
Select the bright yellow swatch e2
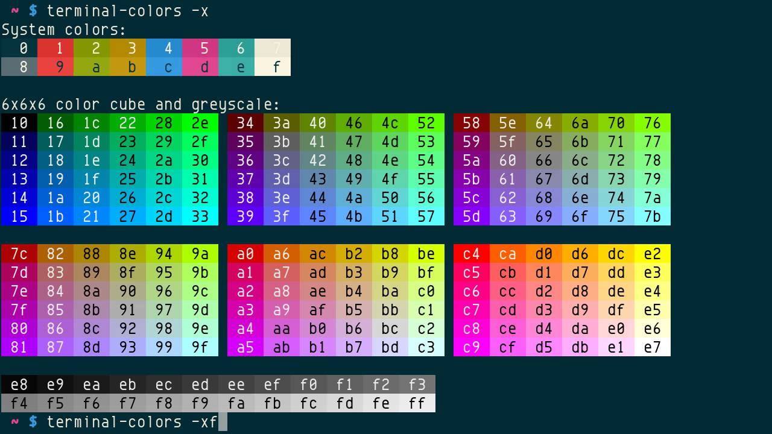coord(652,254)
